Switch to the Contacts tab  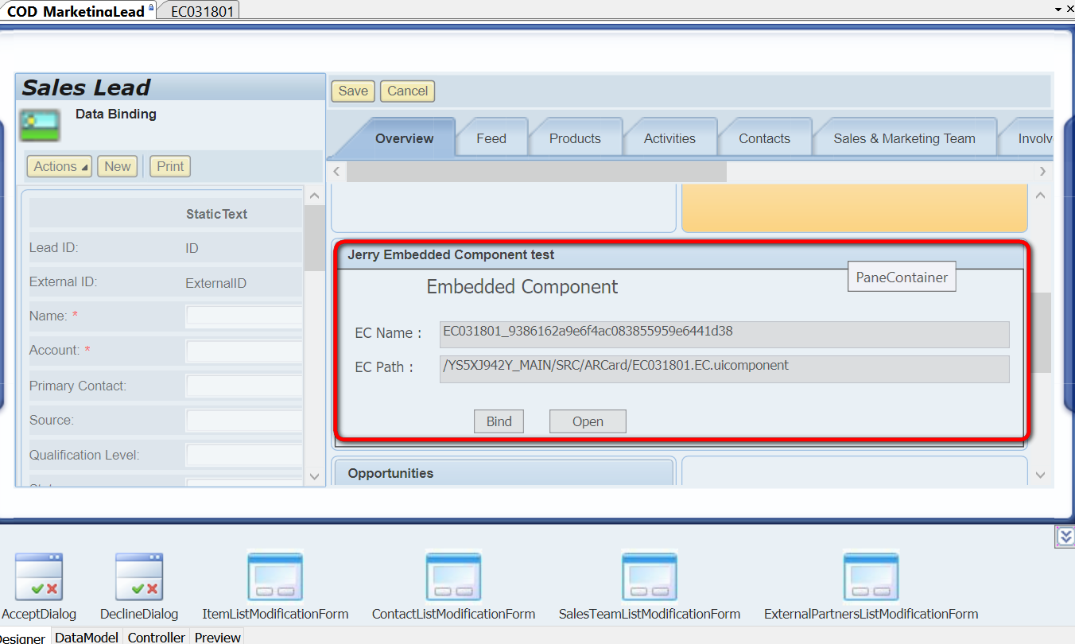click(x=764, y=138)
